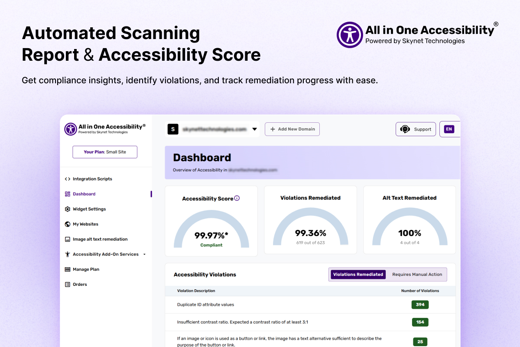Screen dimensions: 520x347
Task: Click the Dashboard grid icon in sidebar
Action: pos(68,194)
